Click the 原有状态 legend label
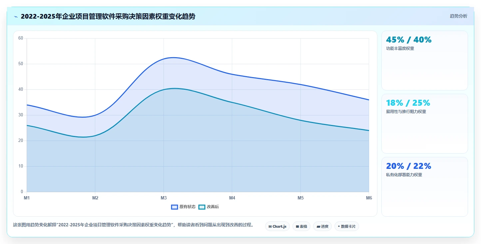The image size is (481, 244). tap(188, 207)
